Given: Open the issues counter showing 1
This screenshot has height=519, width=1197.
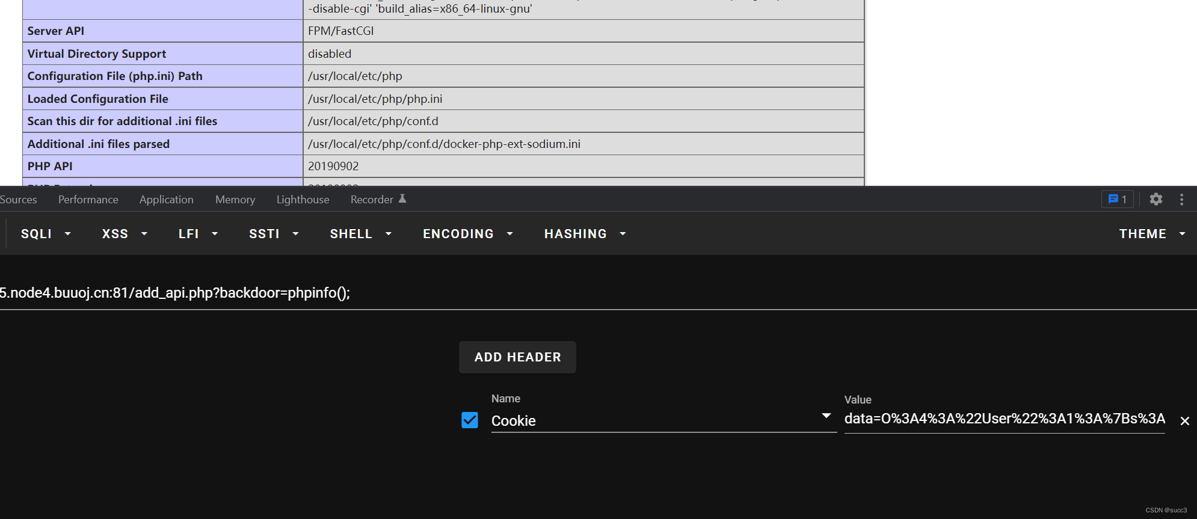Looking at the screenshot, I should point(1118,199).
